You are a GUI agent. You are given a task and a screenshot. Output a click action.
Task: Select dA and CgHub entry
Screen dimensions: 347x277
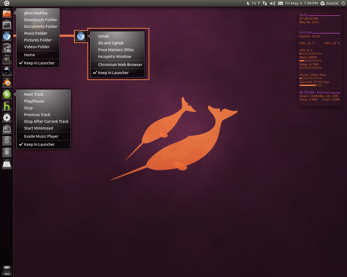(x=117, y=43)
